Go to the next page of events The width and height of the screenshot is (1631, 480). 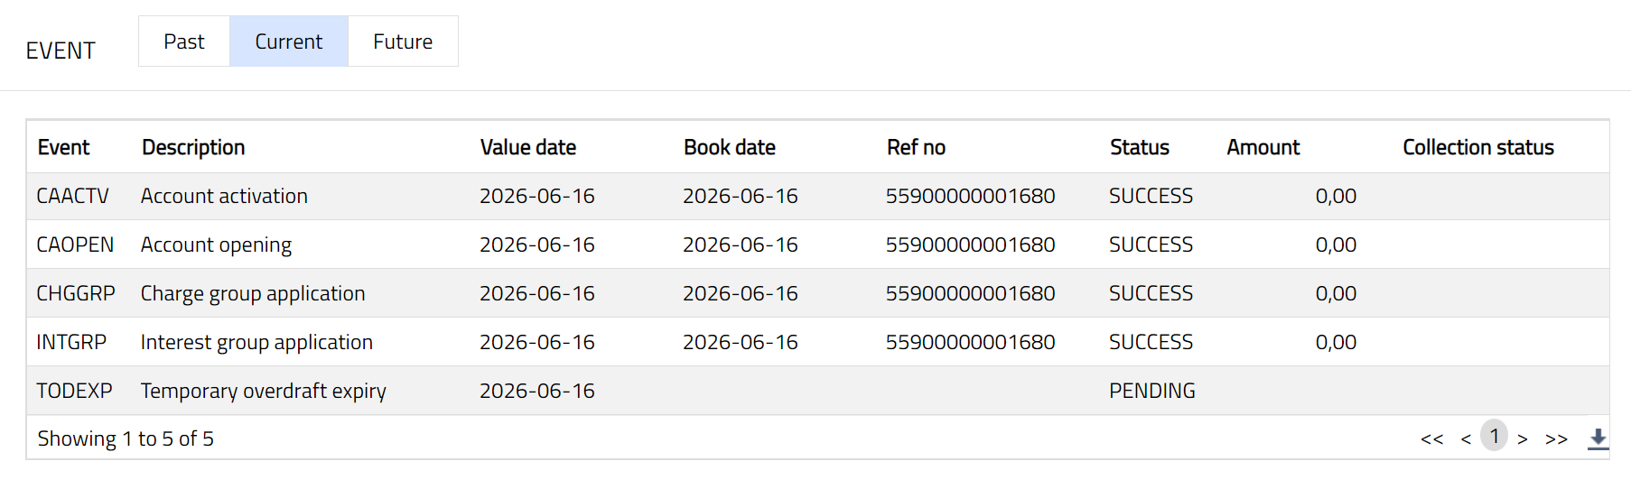(x=1523, y=439)
